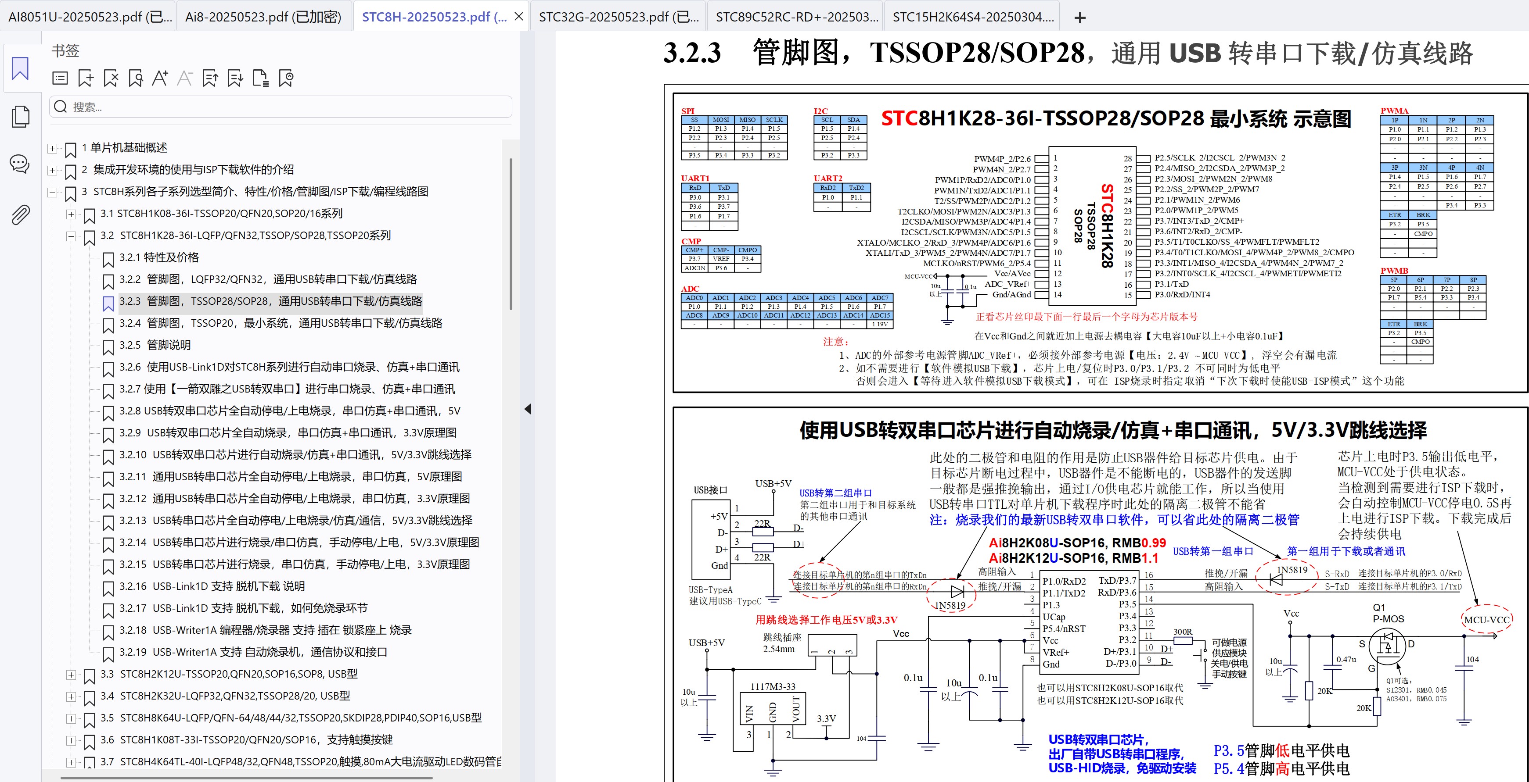
Task: Click the page-with-lines bookmark toolbar icon
Action: point(261,78)
